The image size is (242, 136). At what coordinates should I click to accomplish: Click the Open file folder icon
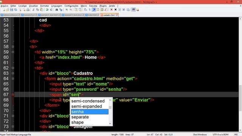[8, 10]
